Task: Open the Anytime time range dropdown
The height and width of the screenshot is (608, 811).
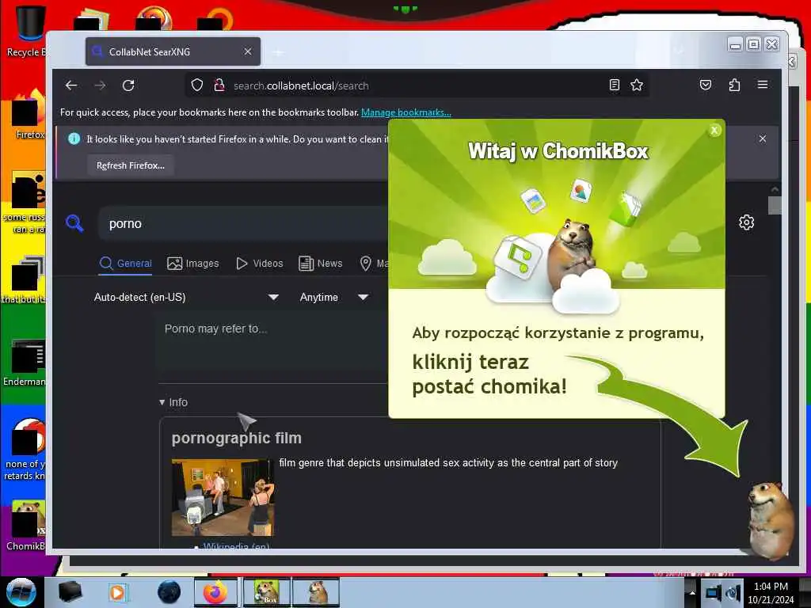Action: point(334,298)
